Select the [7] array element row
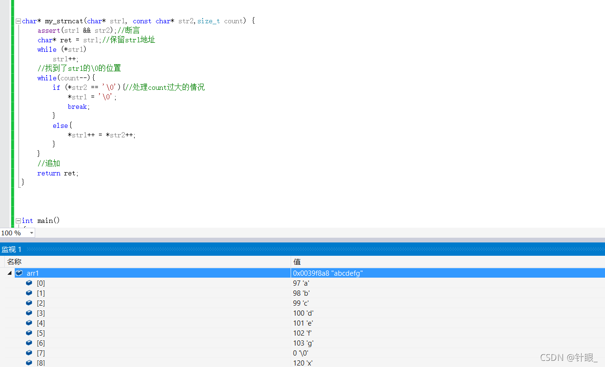This screenshot has width=605, height=367. tap(302, 353)
